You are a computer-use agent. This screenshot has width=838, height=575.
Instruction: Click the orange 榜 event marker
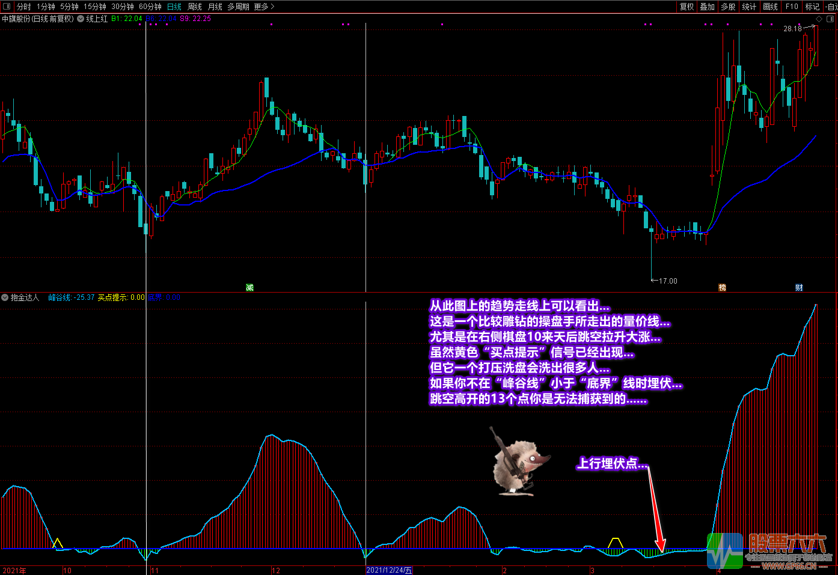pos(723,288)
